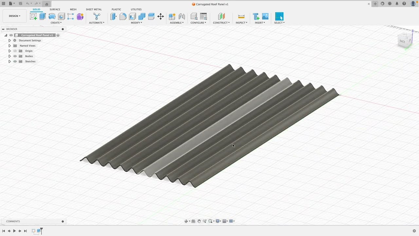Select the Pan hand tool
Image resolution: width=419 pixels, height=236 pixels.
tap(199, 221)
